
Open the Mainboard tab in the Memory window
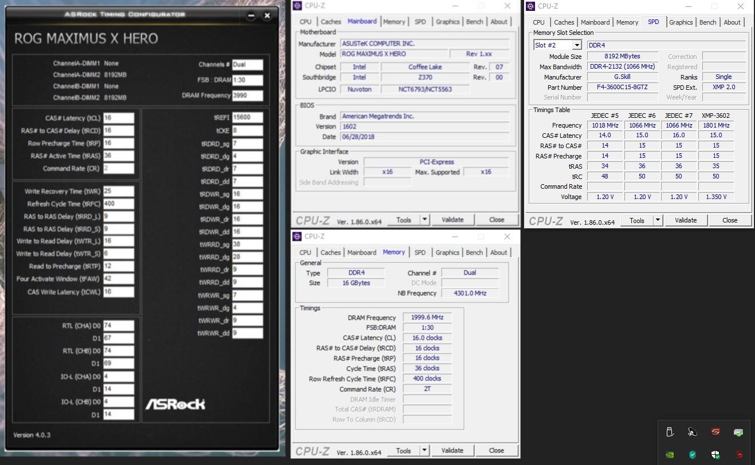(361, 252)
